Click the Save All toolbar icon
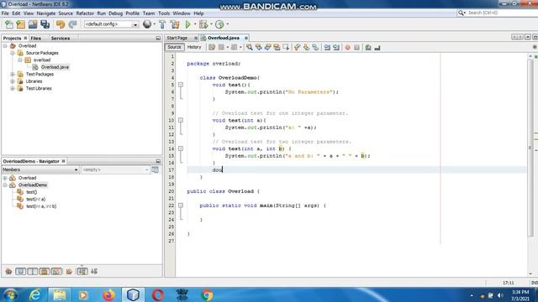This screenshot has height=302, width=538. click(45, 24)
